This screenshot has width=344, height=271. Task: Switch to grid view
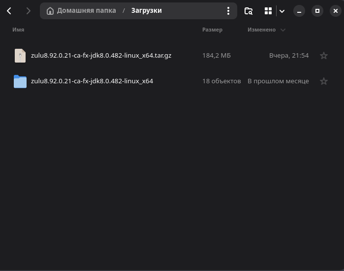(x=268, y=11)
